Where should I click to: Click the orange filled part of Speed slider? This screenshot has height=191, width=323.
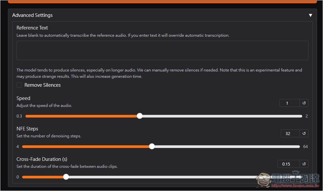(83, 116)
